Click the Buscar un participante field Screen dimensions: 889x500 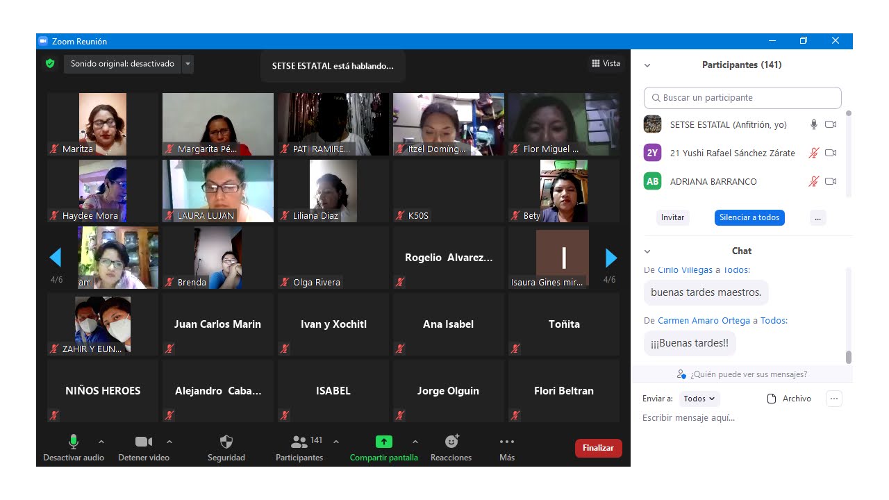point(742,98)
